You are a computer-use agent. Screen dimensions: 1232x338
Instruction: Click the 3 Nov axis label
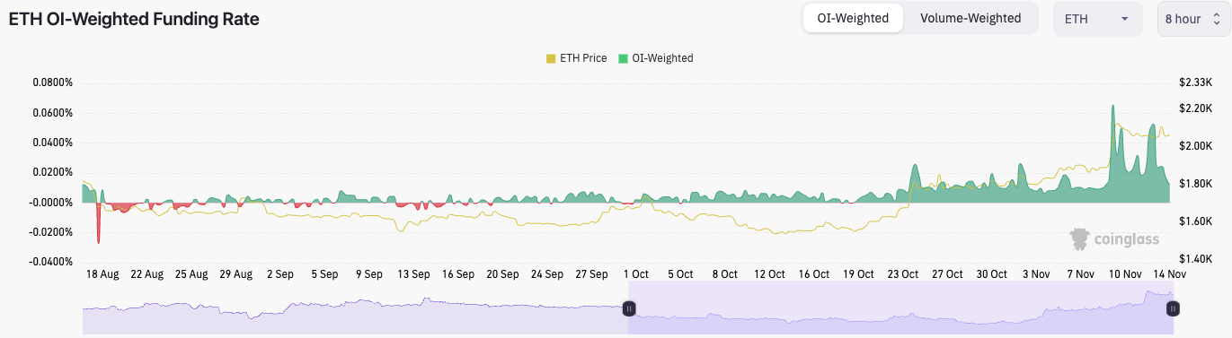tap(1036, 274)
